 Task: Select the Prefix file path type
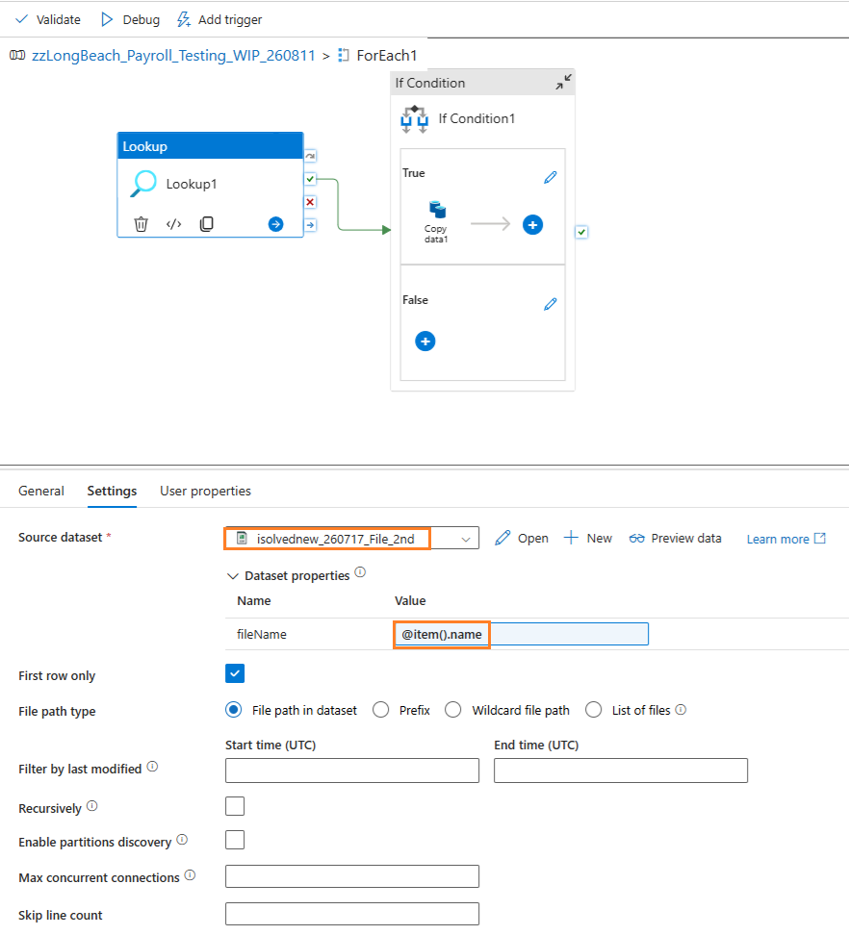(x=381, y=710)
